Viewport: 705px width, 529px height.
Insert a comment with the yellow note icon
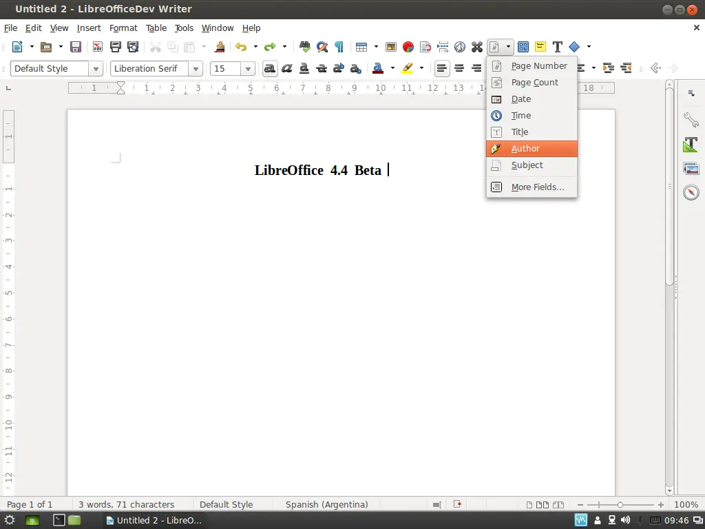(x=540, y=47)
